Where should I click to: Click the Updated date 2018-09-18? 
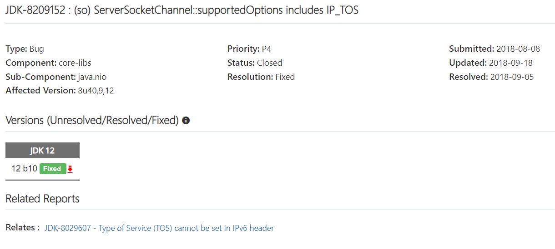point(511,63)
